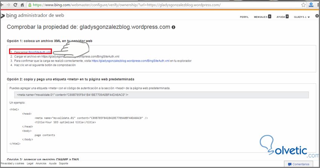The width and height of the screenshot is (320, 168).
Task: Open the GLADYS J. account dropdown
Action: (302, 17)
